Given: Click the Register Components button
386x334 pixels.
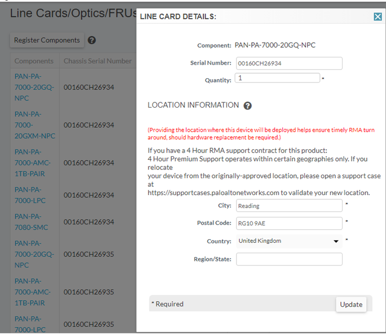Looking at the screenshot, I should 47,41.
